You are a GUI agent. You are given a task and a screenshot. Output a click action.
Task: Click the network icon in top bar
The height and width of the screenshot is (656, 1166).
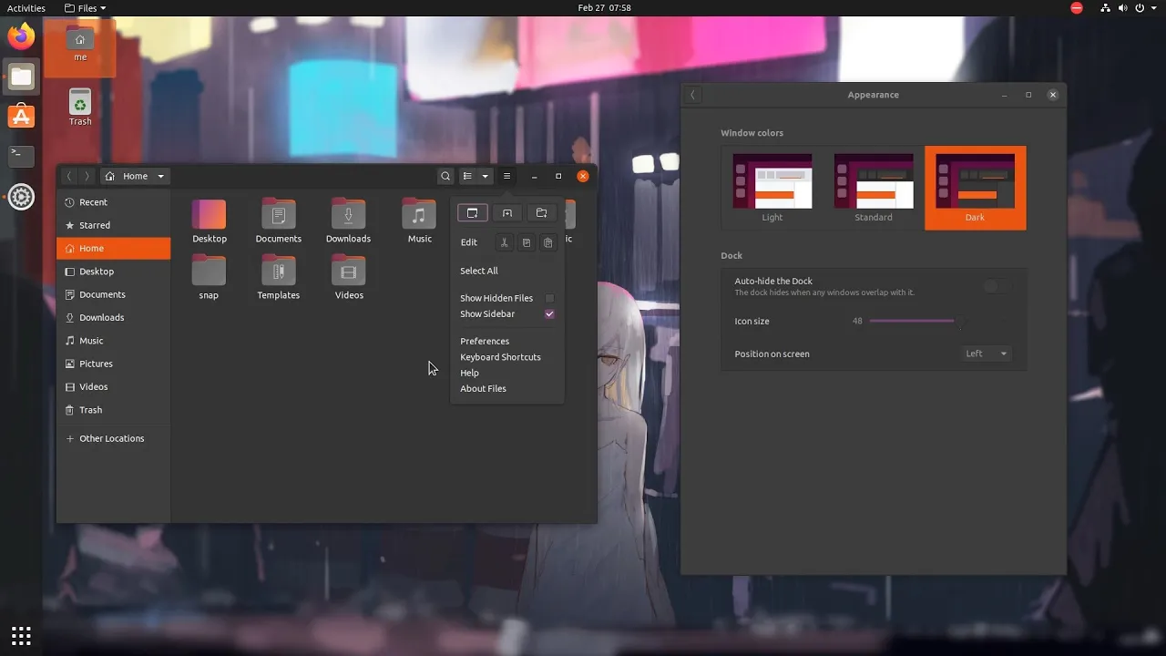1106,8
